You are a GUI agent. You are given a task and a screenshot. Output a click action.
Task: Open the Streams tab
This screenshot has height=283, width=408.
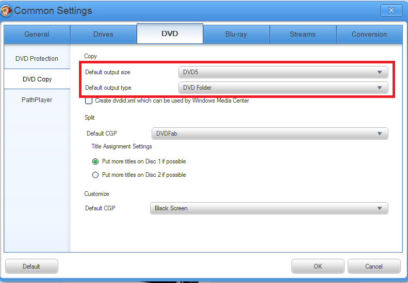(303, 35)
